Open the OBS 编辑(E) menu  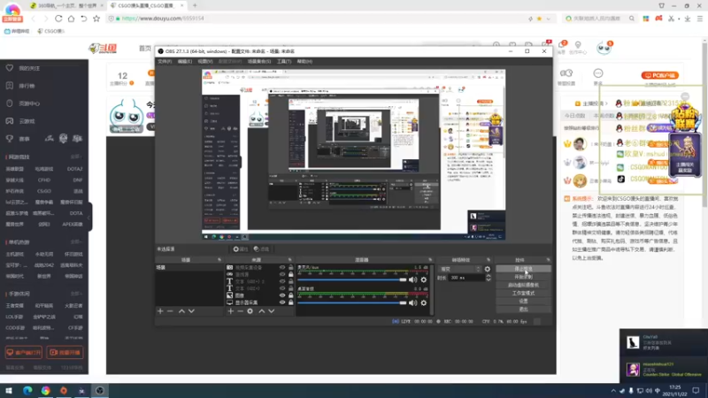pos(185,61)
